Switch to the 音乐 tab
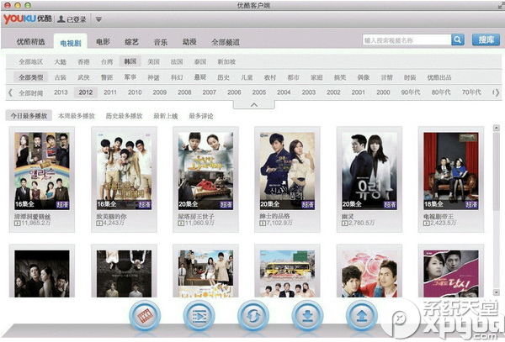Image resolution: width=505 pixels, height=342 pixels. (161, 42)
